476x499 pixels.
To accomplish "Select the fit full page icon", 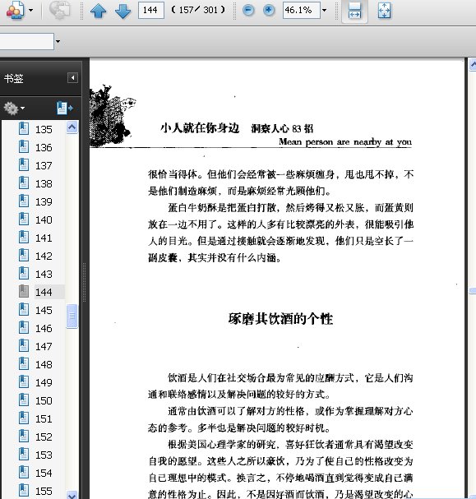I will (384, 11).
